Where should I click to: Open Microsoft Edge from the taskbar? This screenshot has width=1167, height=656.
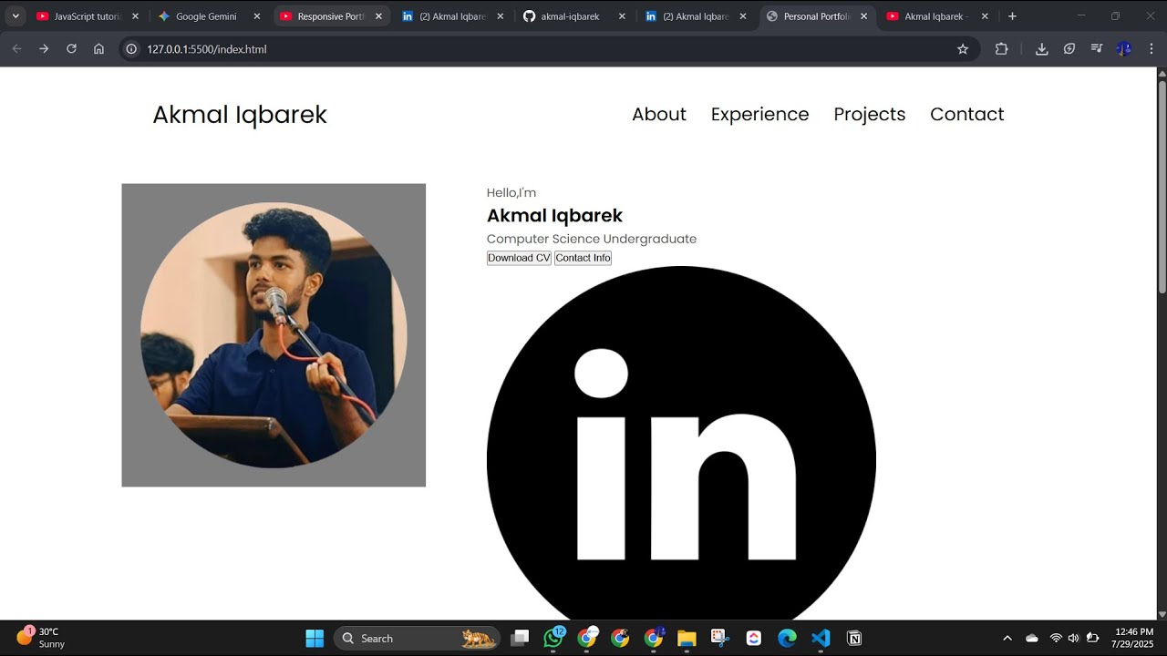click(787, 639)
